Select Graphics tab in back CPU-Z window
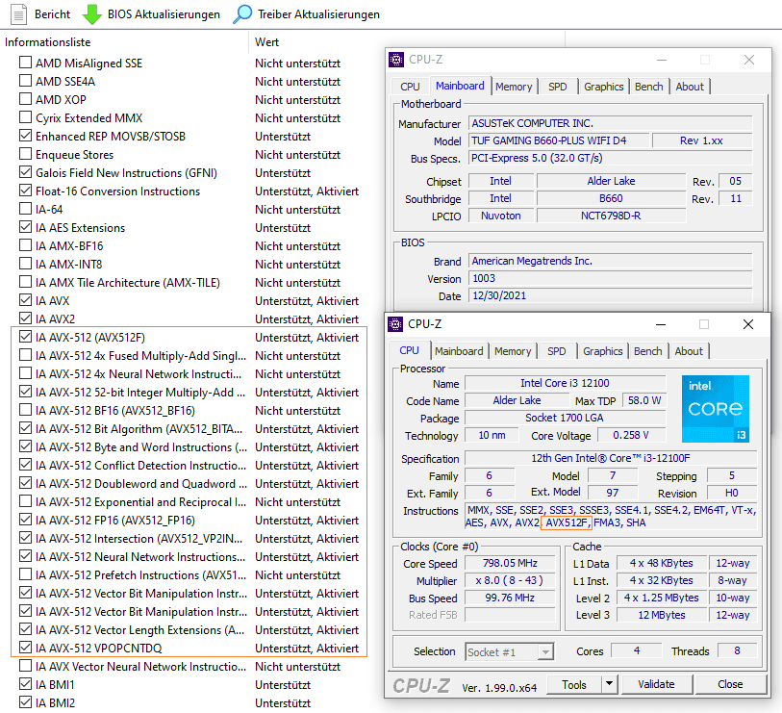 603,87
